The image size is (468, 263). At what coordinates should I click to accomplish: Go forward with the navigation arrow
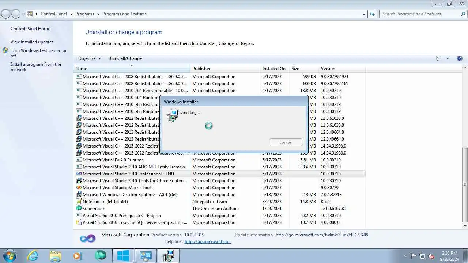(16, 14)
